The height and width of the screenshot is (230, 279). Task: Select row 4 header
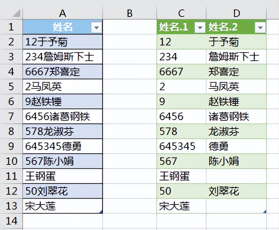coord(11,72)
